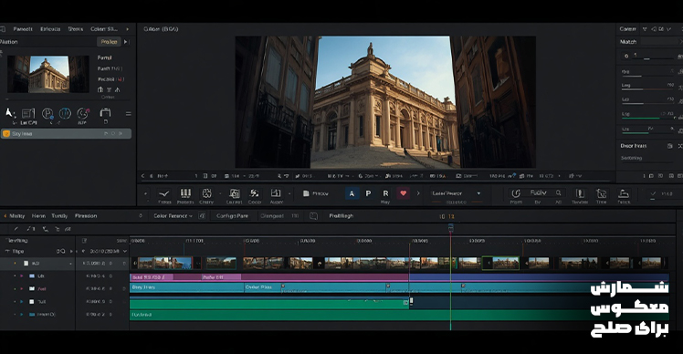The image size is (683, 354).
Task: Click the lock icon next to Color dropdown
Action: (x=202, y=215)
